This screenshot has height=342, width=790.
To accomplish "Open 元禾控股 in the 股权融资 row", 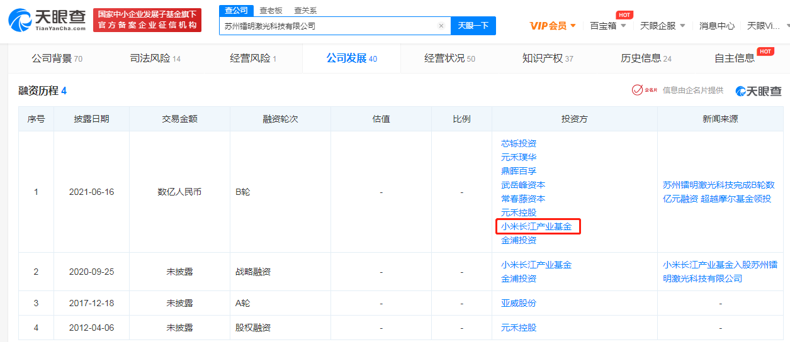I will pyautogui.click(x=519, y=328).
